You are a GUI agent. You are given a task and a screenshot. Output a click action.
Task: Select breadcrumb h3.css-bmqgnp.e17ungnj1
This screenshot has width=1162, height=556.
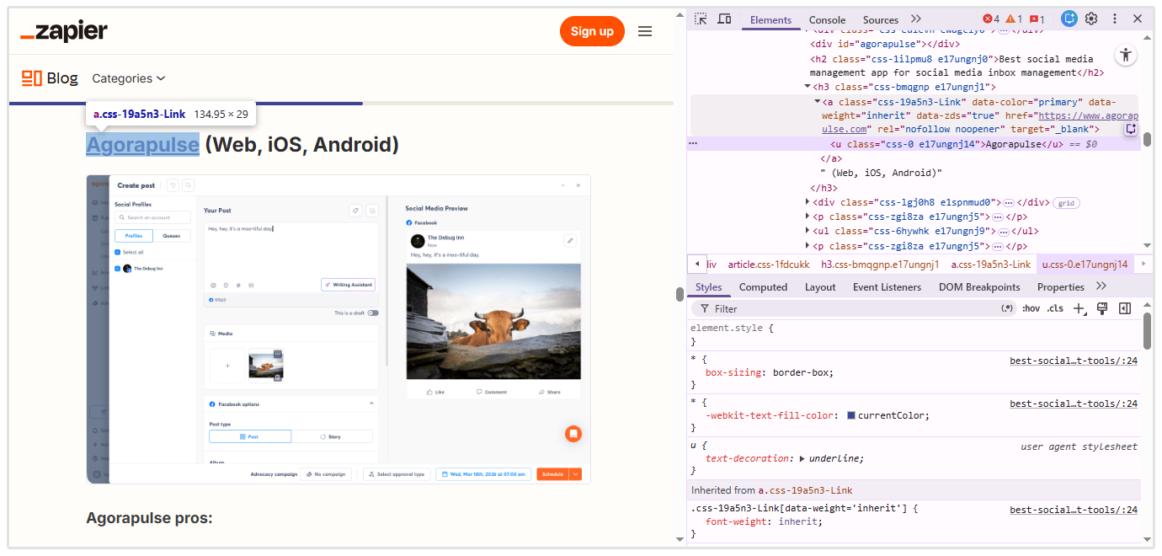pyautogui.click(x=880, y=265)
